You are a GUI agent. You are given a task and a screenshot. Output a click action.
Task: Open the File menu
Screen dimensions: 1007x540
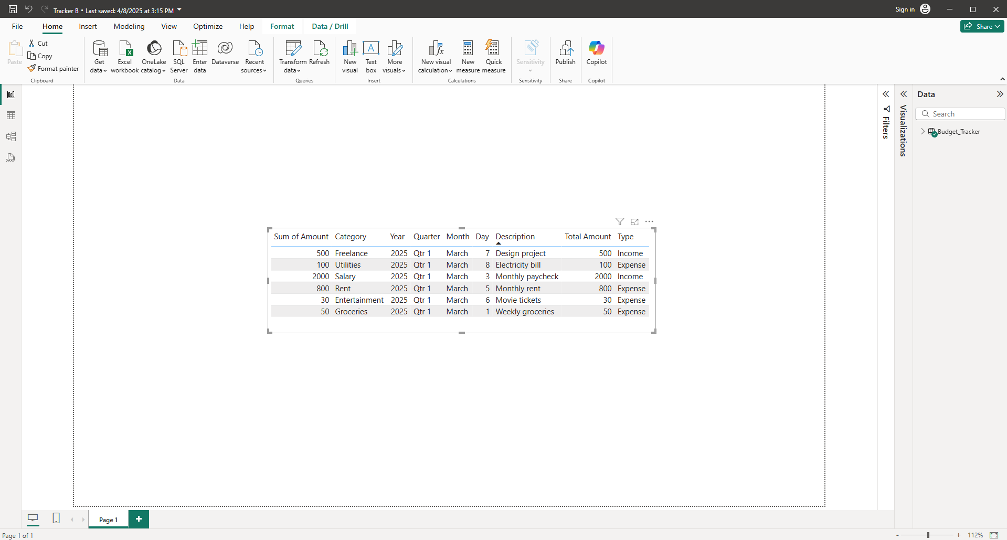pyautogui.click(x=17, y=26)
